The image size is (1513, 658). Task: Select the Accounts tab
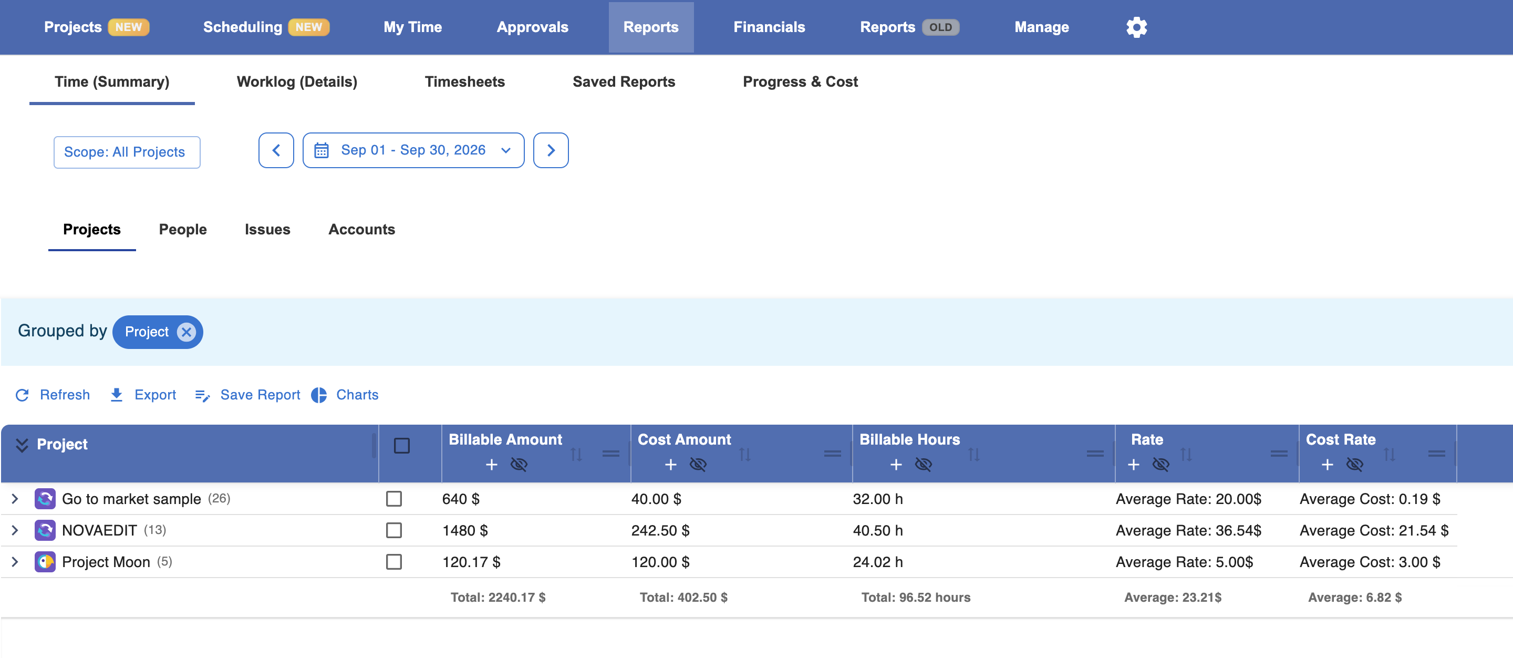coord(362,230)
